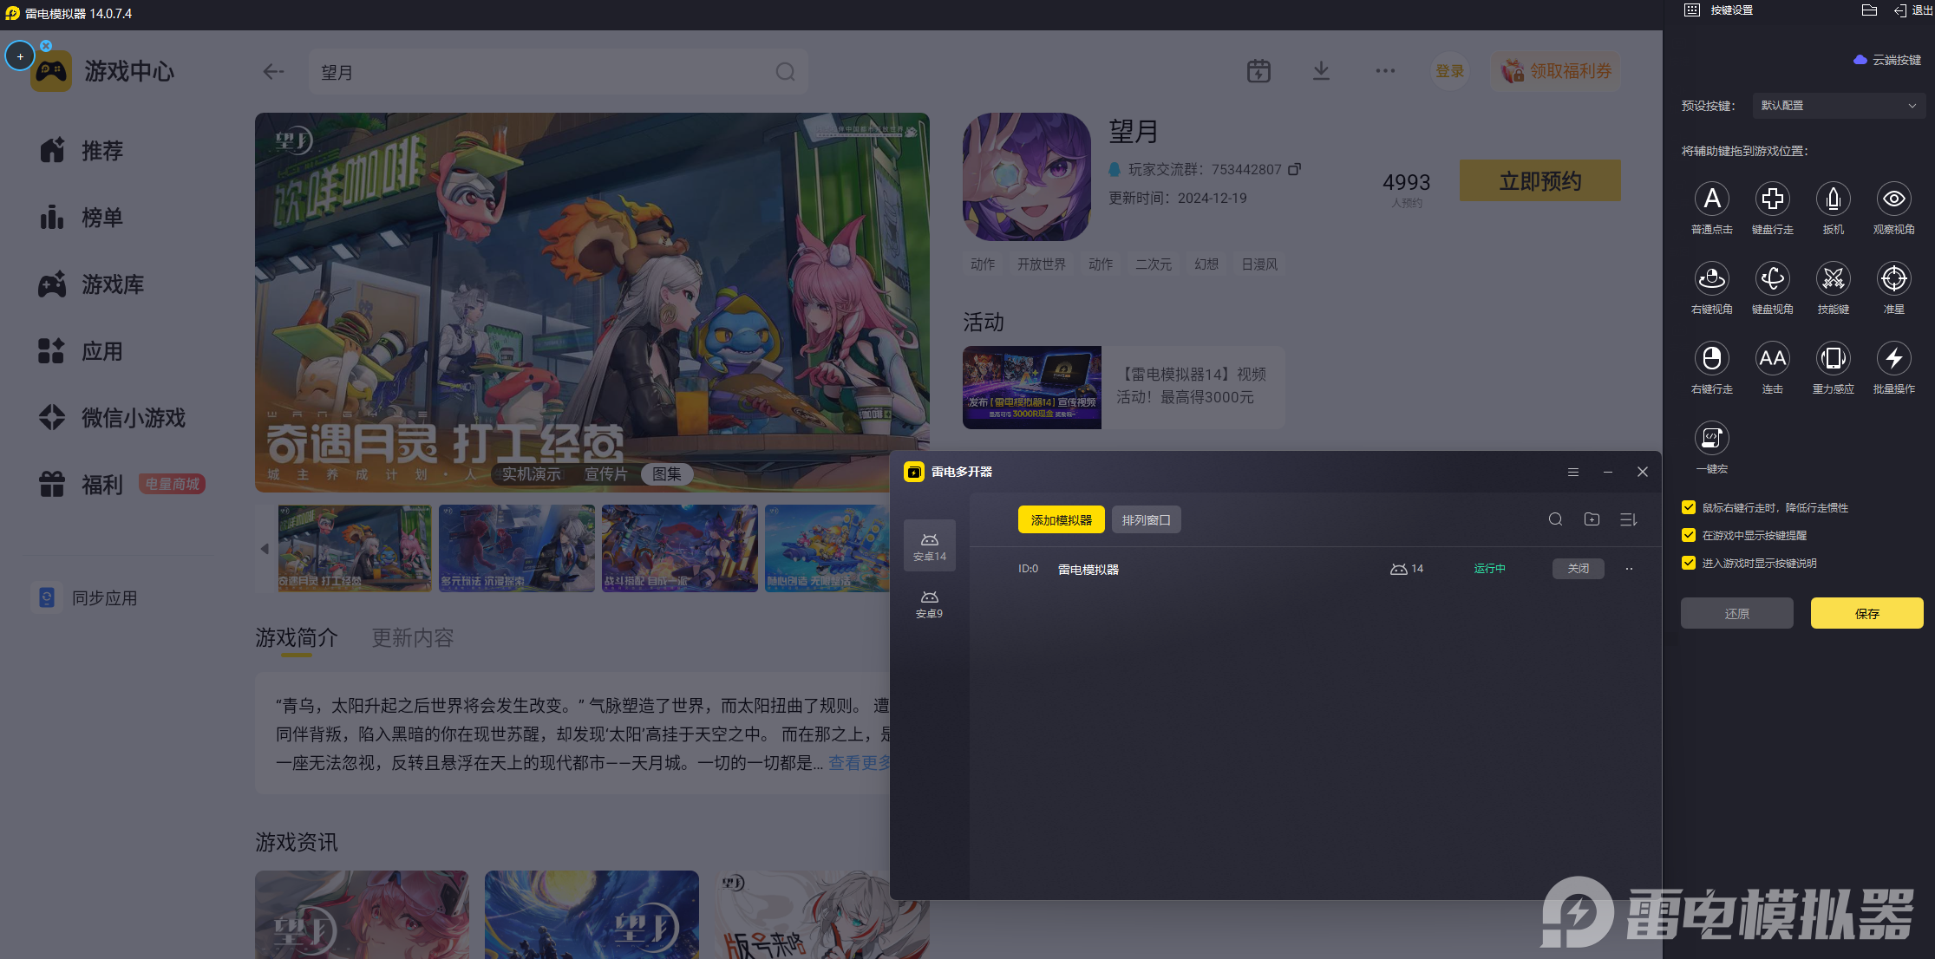1935x959 pixels.
Task: Select the 右键行走 mouse icon
Action: click(1711, 359)
